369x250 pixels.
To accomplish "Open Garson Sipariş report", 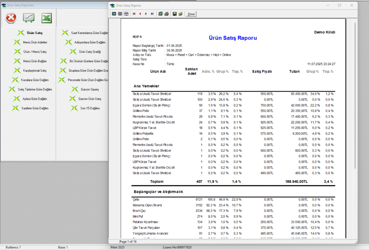I will click(x=85, y=89).
